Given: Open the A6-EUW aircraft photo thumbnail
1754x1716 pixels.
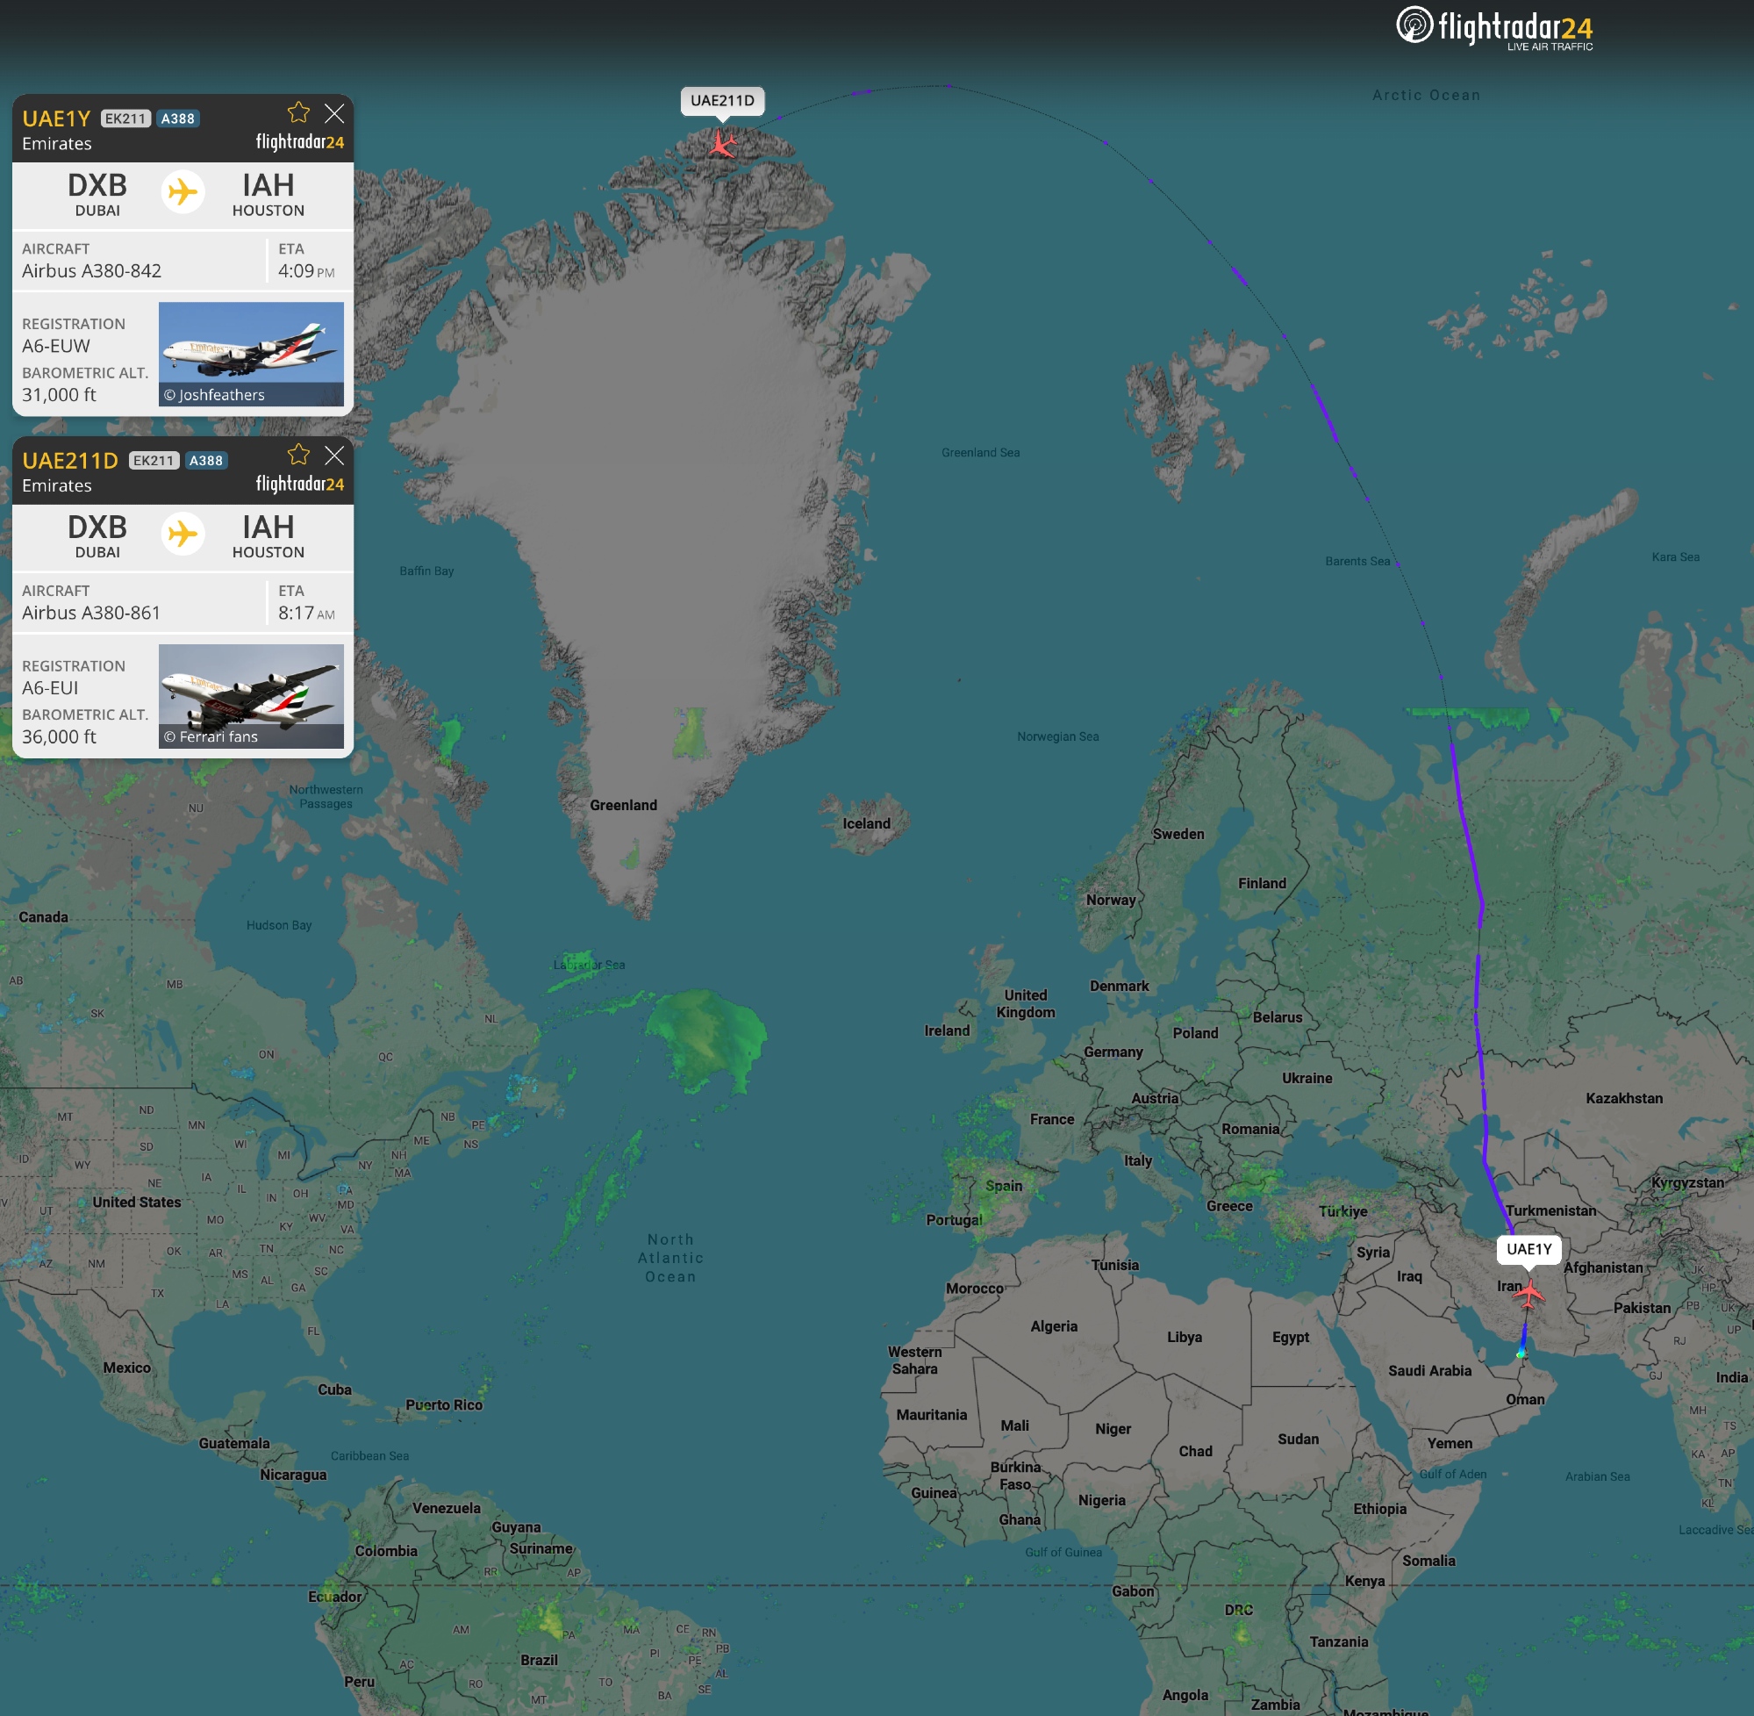Looking at the screenshot, I should (x=250, y=353).
